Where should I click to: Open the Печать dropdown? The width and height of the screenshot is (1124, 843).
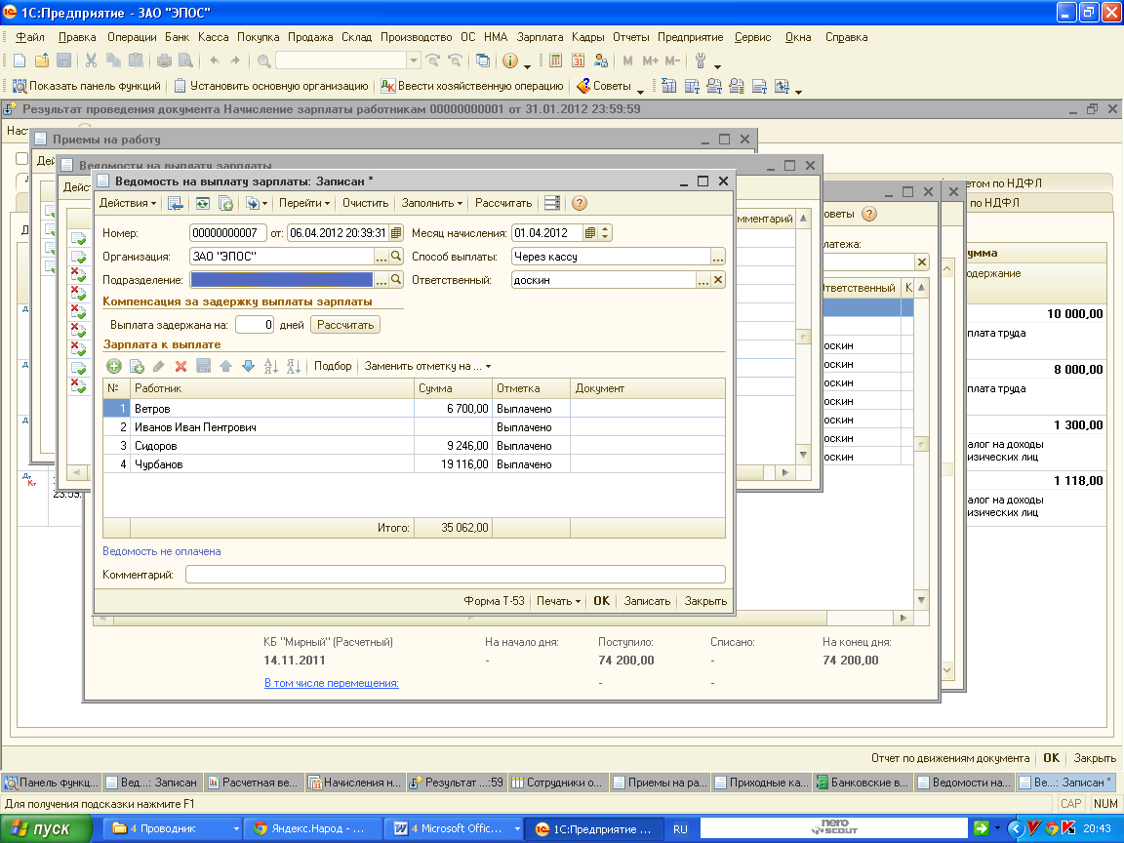point(558,601)
